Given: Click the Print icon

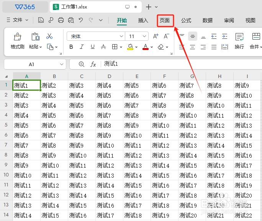Looking at the screenshot, I should [x=61, y=20].
